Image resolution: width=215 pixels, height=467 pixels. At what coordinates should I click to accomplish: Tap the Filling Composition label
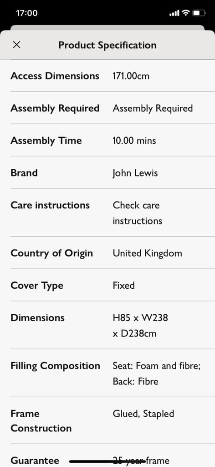click(x=55, y=366)
